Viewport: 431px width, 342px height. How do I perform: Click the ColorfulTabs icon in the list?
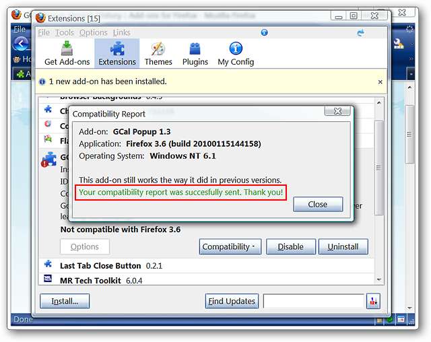pyautogui.click(x=48, y=124)
